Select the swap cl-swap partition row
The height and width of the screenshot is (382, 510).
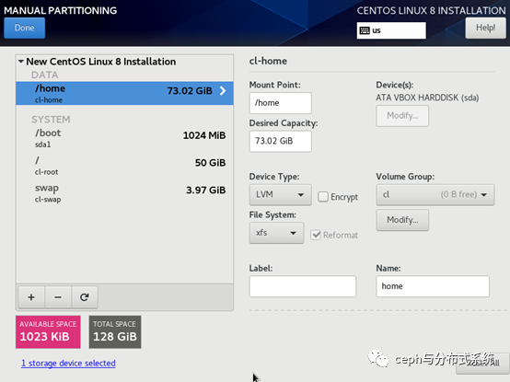pyautogui.click(x=124, y=192)
